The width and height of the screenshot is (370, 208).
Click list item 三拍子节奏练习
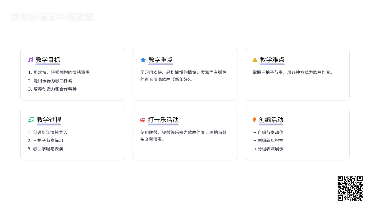pyautogui.click(x=48, y=141)
